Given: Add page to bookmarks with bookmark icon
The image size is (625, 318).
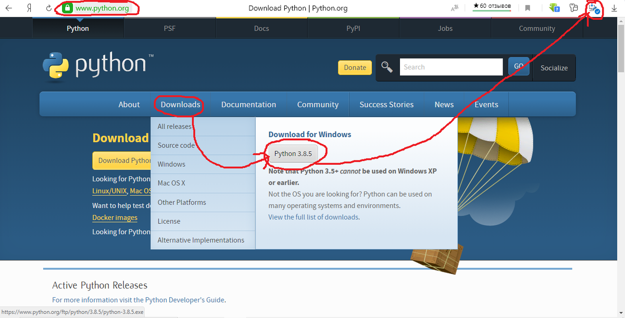Looking at the screenshot, I should (x=528, y=8).
